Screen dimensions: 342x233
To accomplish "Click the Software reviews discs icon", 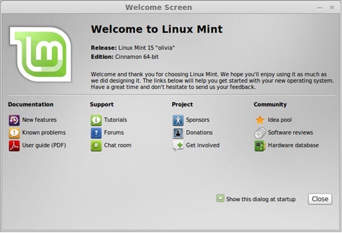I will 260,133.
